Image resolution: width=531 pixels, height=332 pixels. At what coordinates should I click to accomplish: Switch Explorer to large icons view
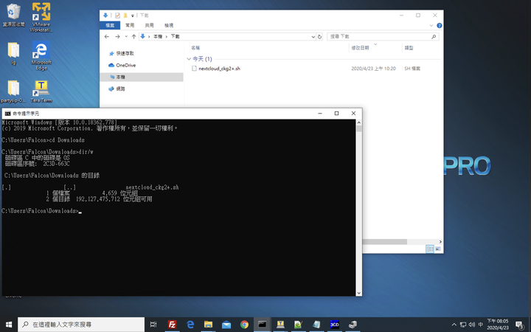point(437,249)
